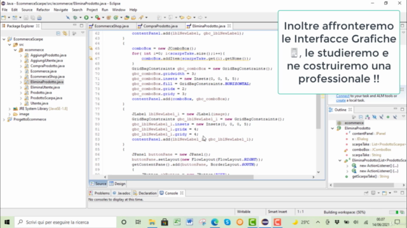Click the Outline horizontal scrollbar

(x=363, y=185)
